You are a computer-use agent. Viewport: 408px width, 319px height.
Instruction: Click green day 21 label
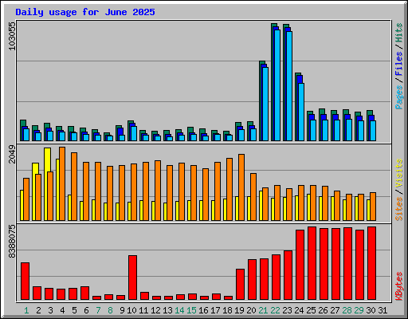point(263,310)
